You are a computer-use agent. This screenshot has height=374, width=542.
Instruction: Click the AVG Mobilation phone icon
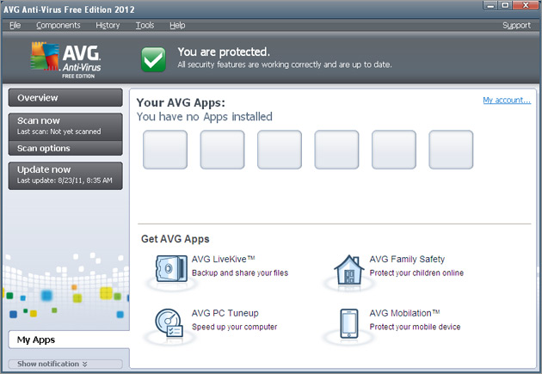pyautogui.click(x=349, y=323)
